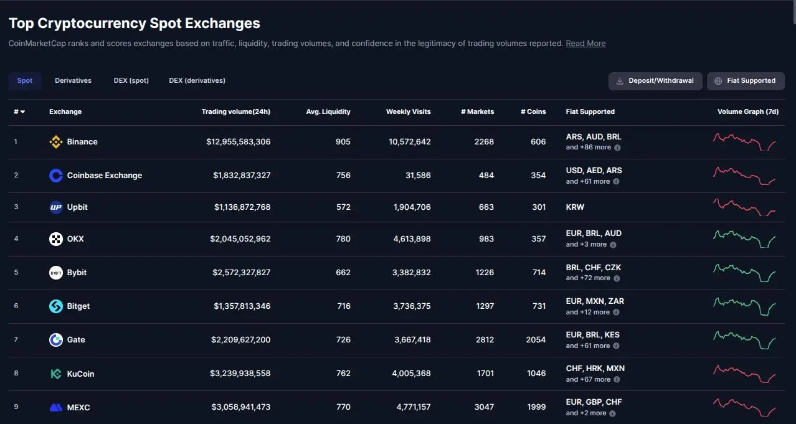Enable the Deposit/Withdrawal filter
The height and width of the screenshot is (424, 796).
(x=655, y=80)
